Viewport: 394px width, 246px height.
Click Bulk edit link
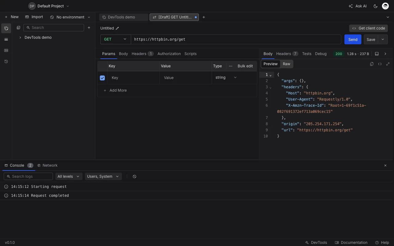click(245, 66)
